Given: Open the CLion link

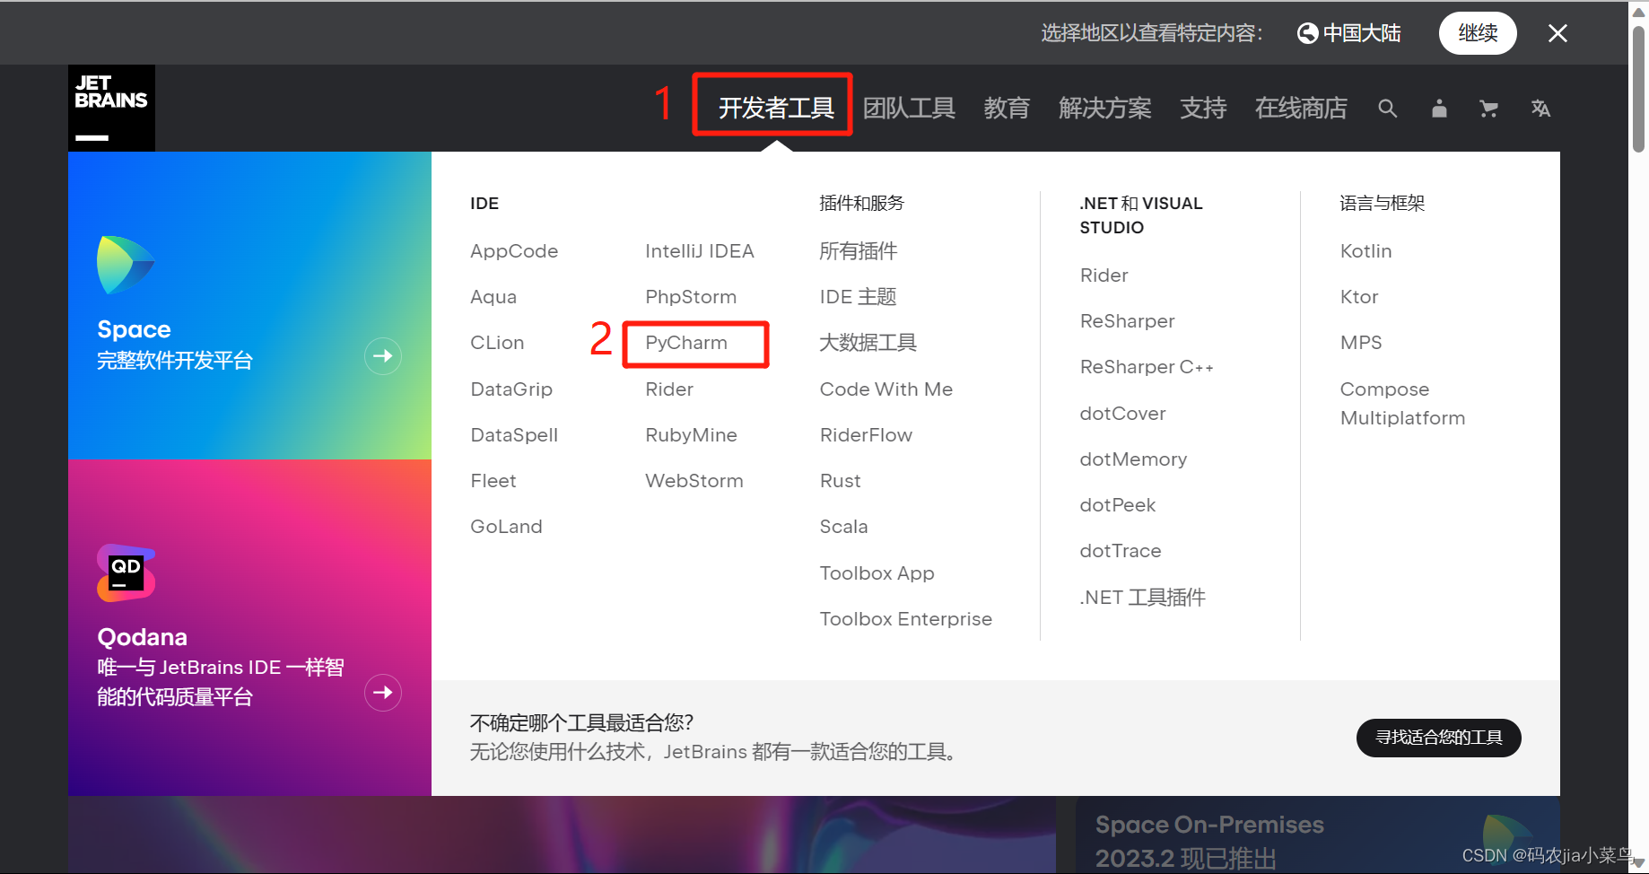Looking at the screenshot, I should click(497, 343).
